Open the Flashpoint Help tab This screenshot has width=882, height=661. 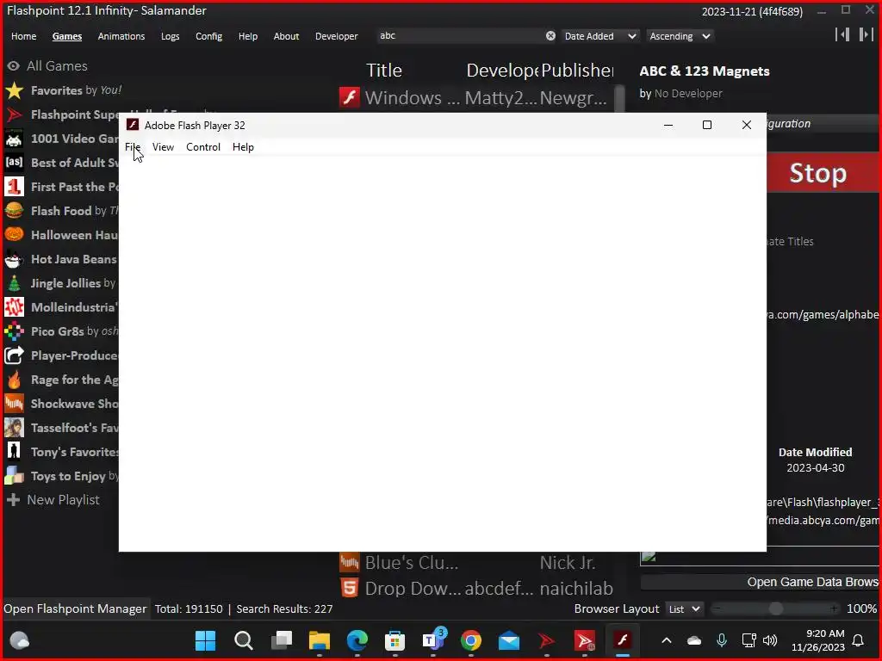tap(247, 36)
